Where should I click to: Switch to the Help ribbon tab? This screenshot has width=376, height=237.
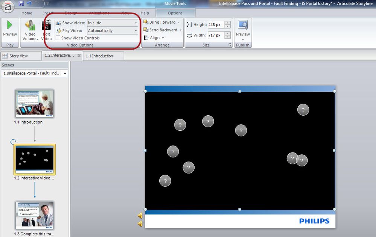(145, 13)
